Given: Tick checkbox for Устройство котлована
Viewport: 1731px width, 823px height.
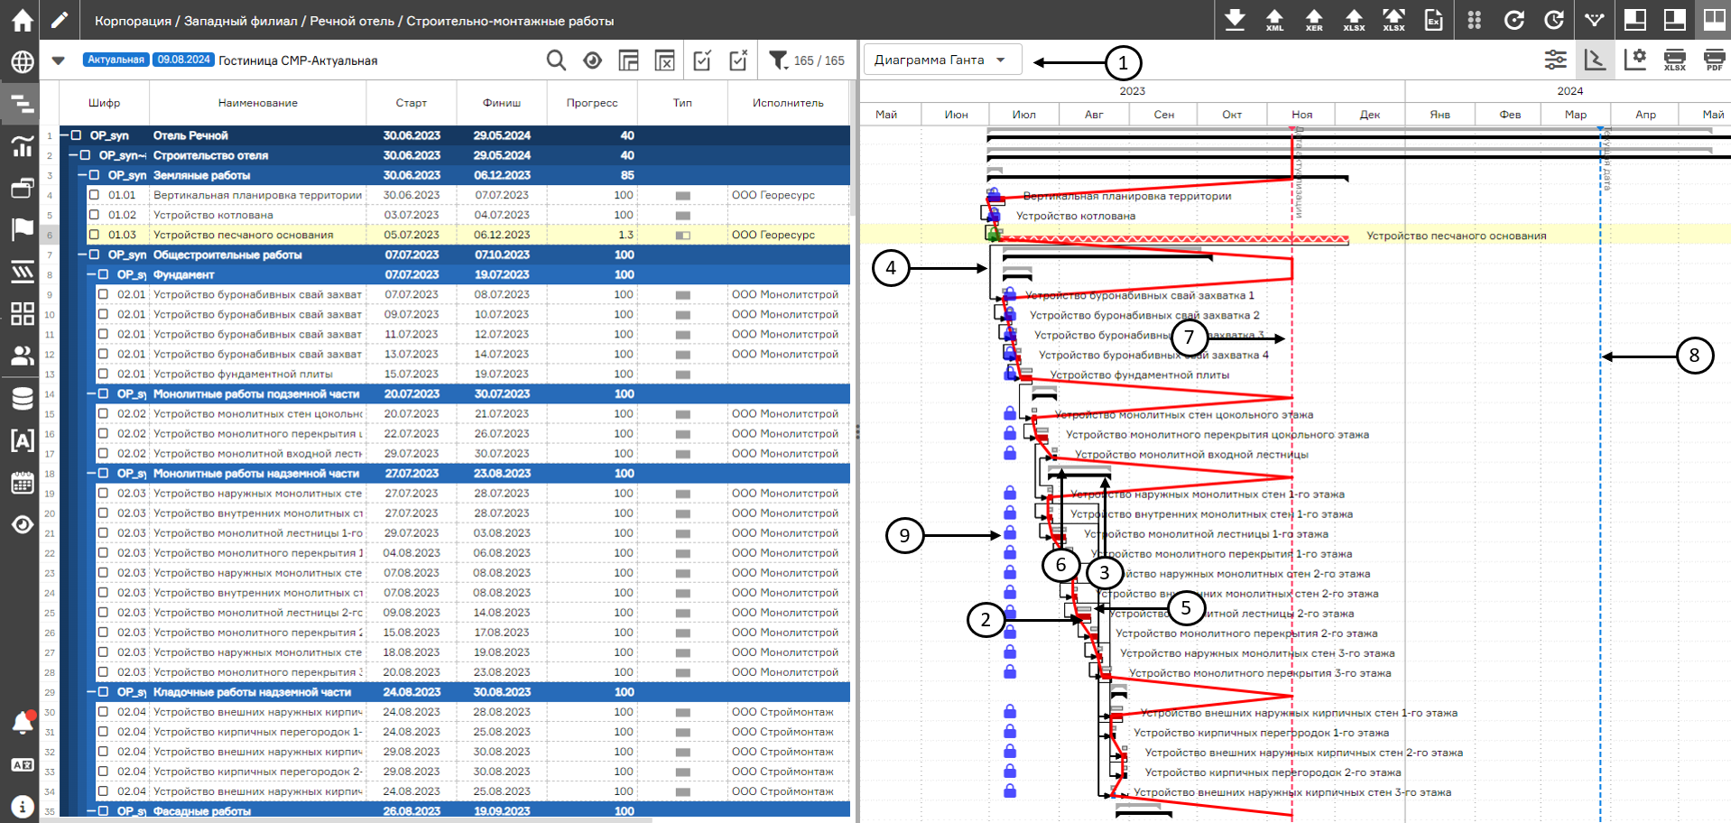Looking at the screenshot, I should (94, 215).
